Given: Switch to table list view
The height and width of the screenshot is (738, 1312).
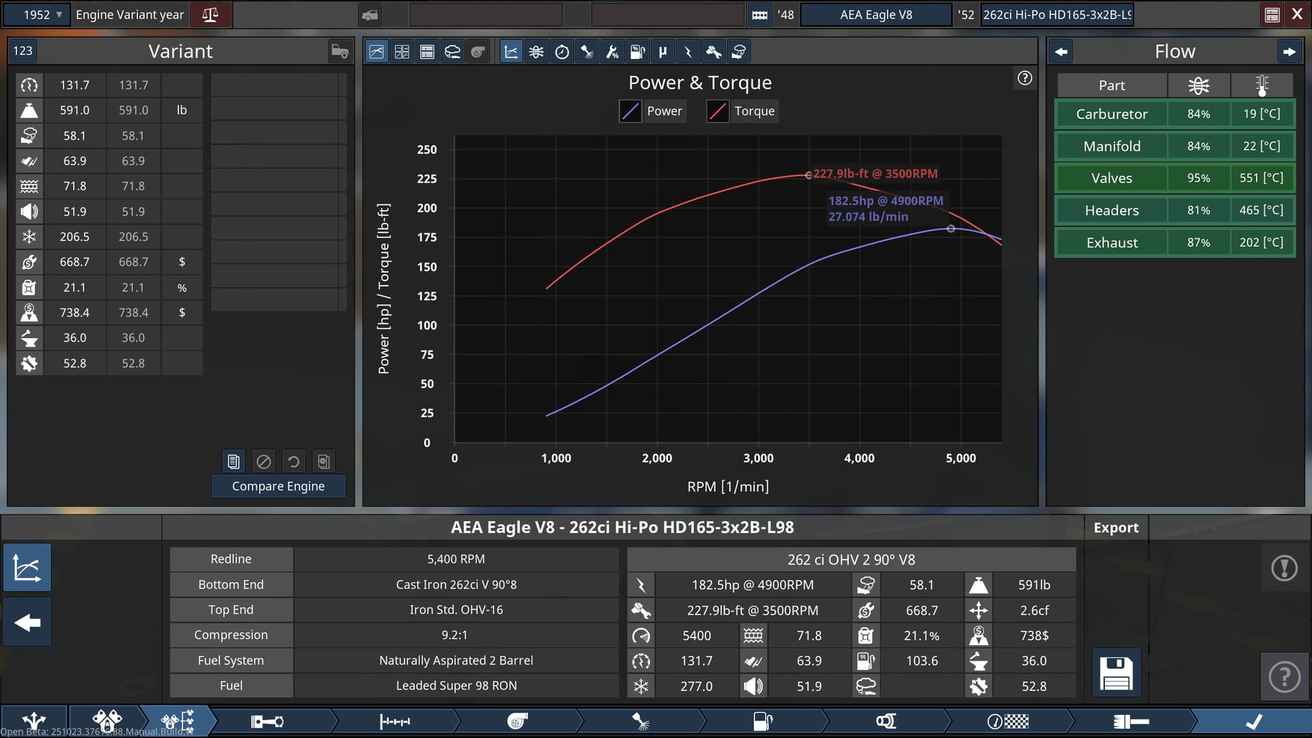Looking at the screenshot, I should click(427, 52).
